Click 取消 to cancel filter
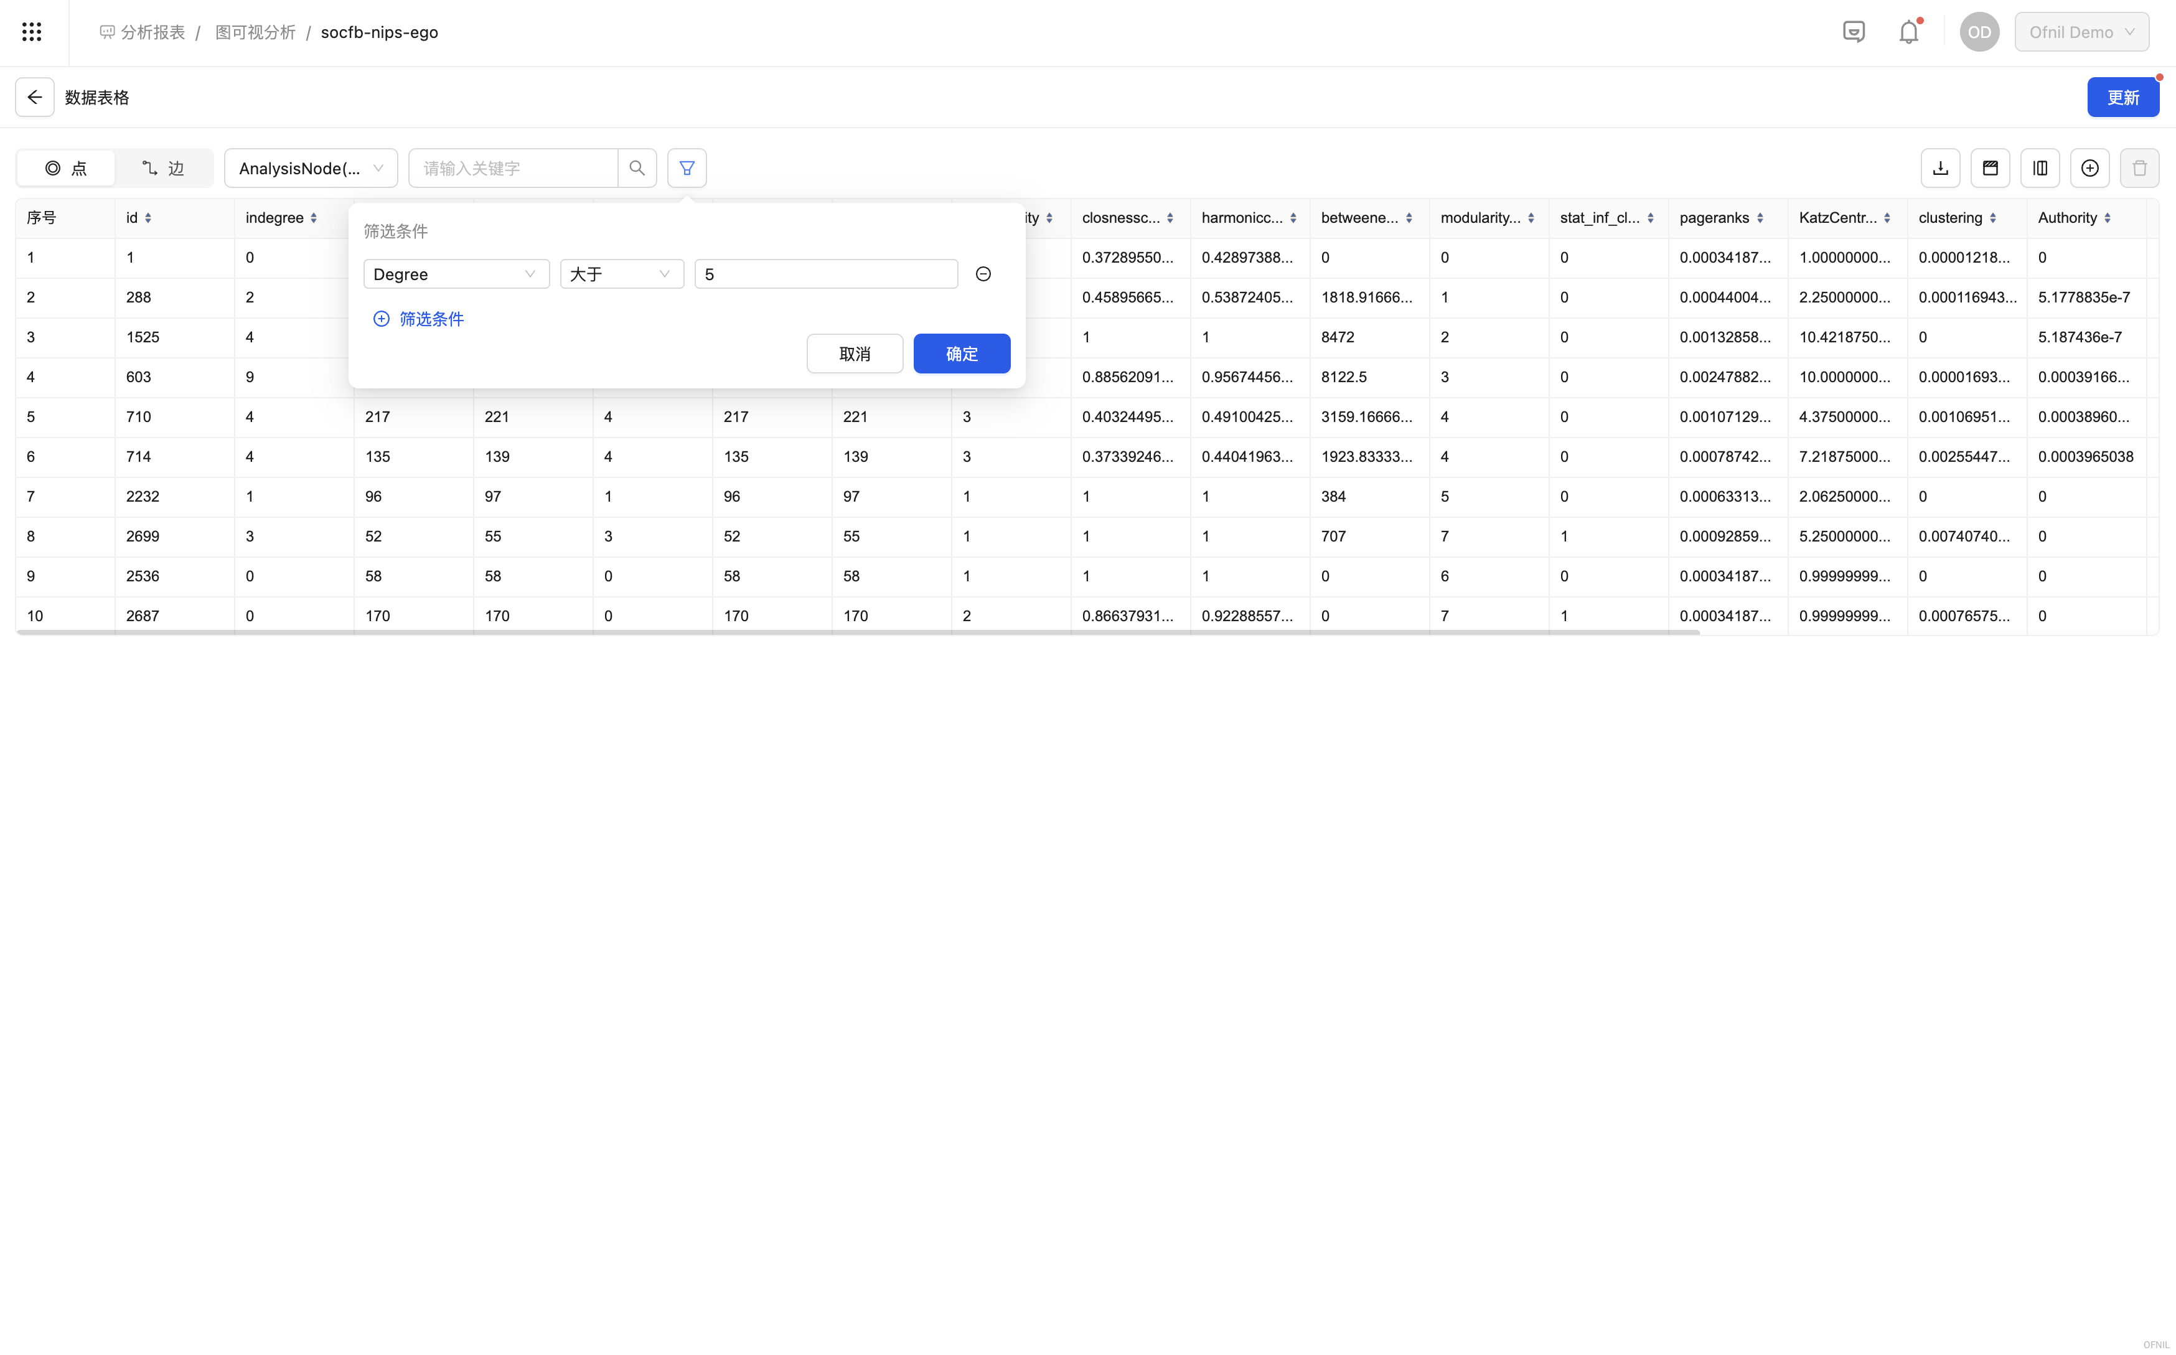 tap(855, 353)
